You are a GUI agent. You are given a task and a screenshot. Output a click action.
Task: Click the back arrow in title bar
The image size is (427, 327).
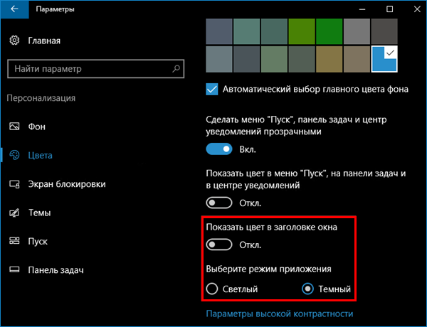(14, 9)
